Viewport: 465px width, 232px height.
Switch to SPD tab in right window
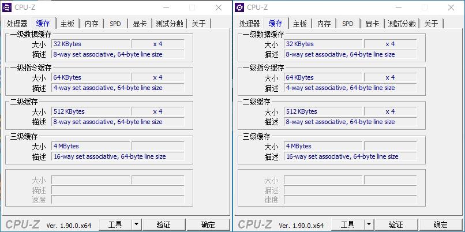pyautogui.click(x=348, y=24)
